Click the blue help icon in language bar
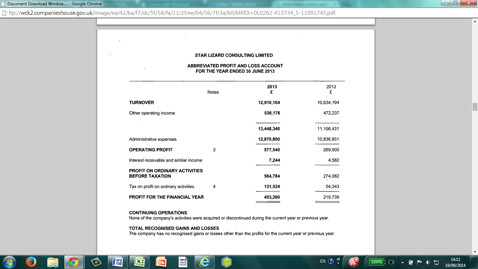 point(331,261)
